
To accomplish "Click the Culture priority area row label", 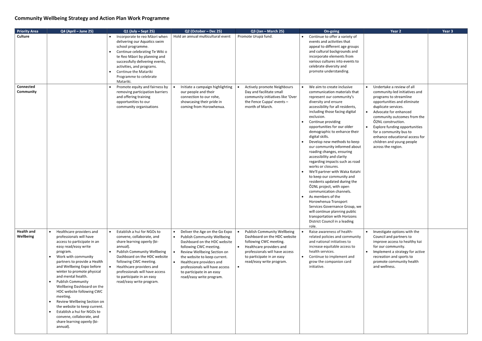I will [23, 36].
